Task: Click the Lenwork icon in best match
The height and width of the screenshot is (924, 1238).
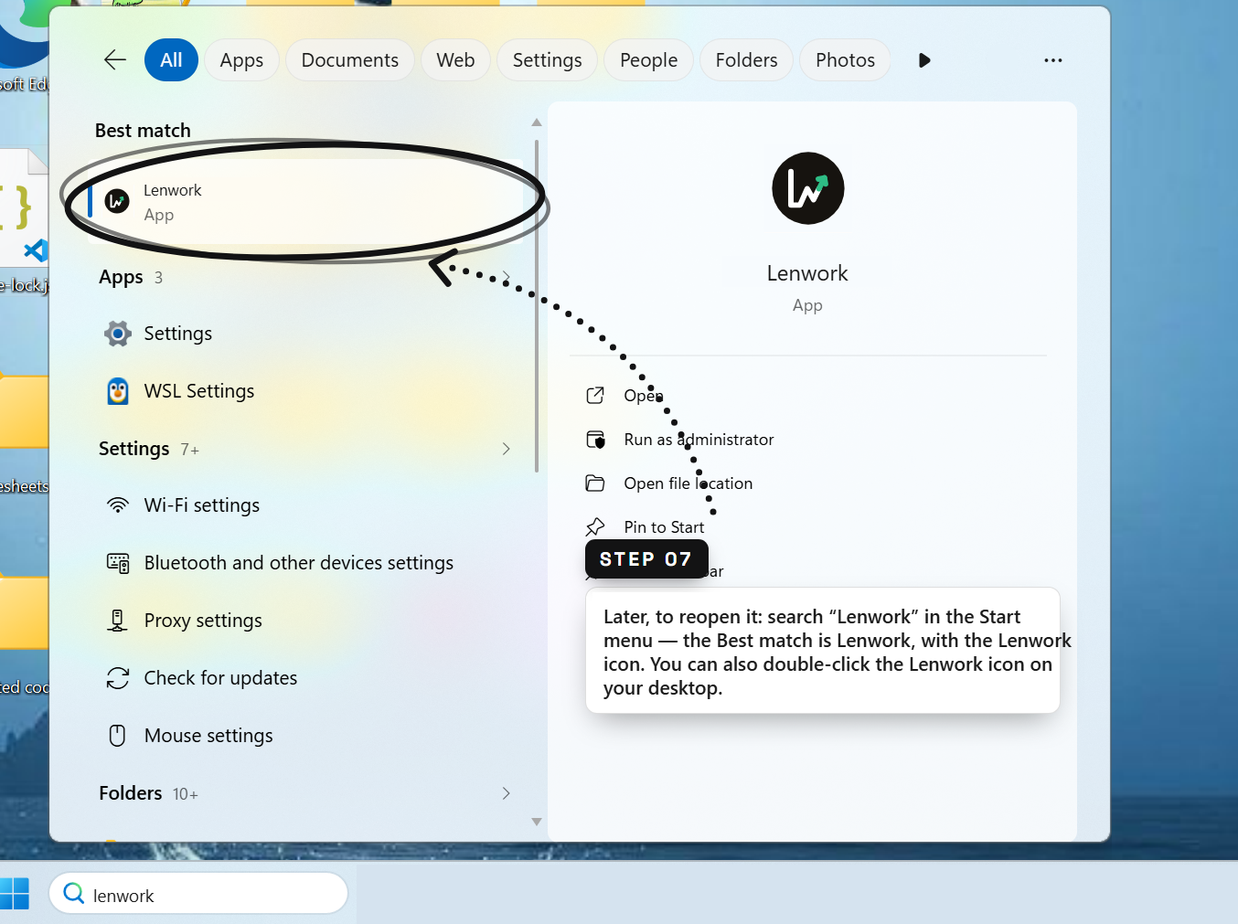Action: click(x=117, y=201)
